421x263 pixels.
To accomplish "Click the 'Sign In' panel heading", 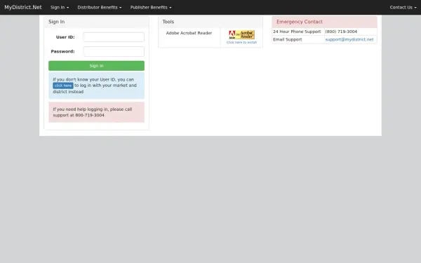I will [x=96, y=22].
